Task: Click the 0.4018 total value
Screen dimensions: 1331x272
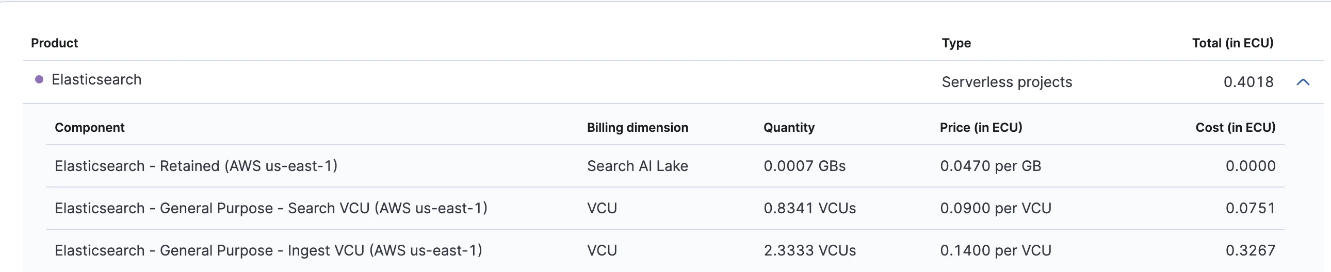Action: pyautogui.click(x=1248, y=82)
